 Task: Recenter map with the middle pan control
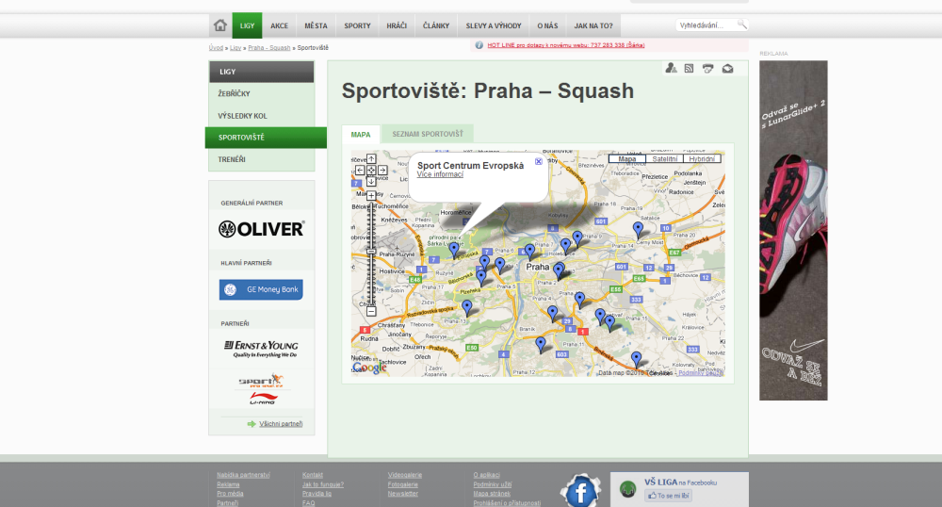tap(371, 170)
